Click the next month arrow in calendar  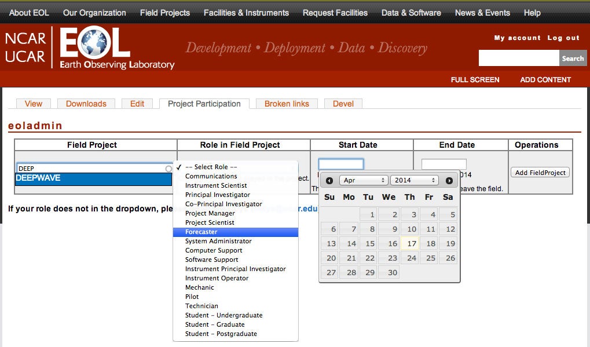tap(449, 181)
